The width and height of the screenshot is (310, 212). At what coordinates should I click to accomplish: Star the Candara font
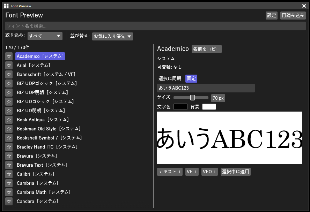[x=9, y=202]
